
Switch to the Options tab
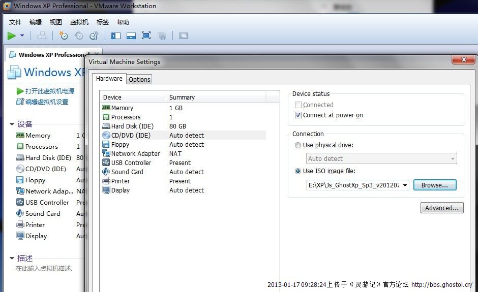139,79
